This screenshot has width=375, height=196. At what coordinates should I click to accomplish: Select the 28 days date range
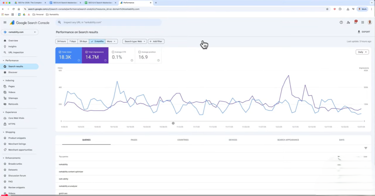click(83, 41)
